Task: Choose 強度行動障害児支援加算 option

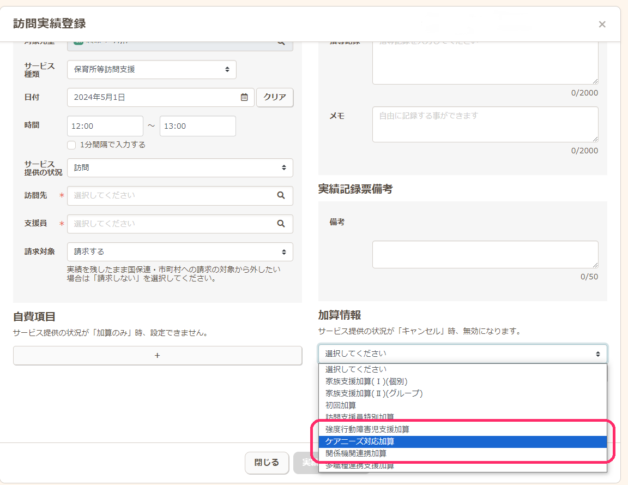Action: pyautogui.click(x=367, y=429)
